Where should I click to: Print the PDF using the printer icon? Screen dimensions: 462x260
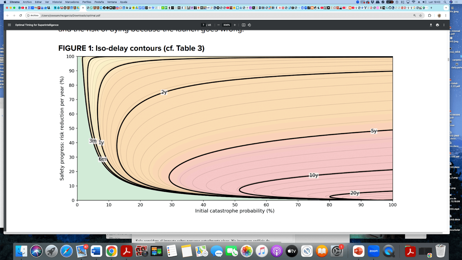[437, 25]
